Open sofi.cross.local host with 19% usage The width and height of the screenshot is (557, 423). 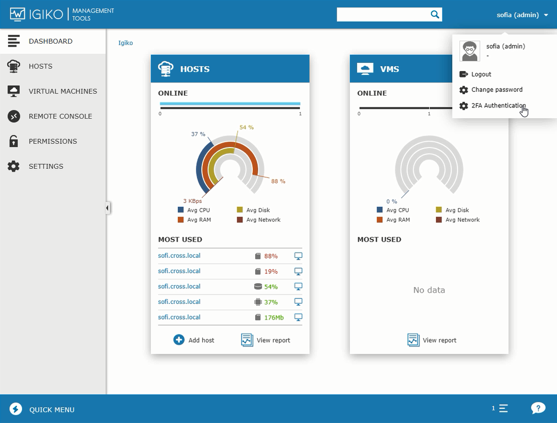click(179, 271)
